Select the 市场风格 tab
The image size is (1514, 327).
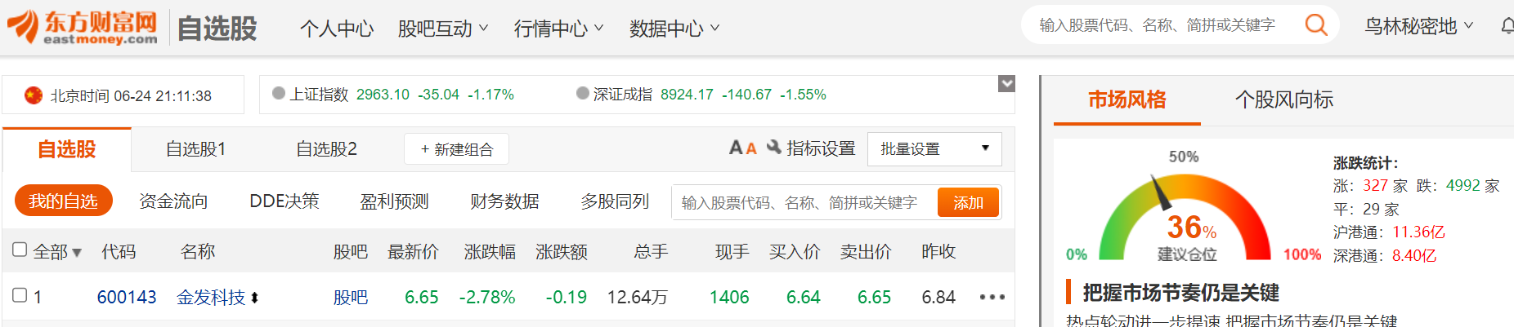click(1127, 99)
